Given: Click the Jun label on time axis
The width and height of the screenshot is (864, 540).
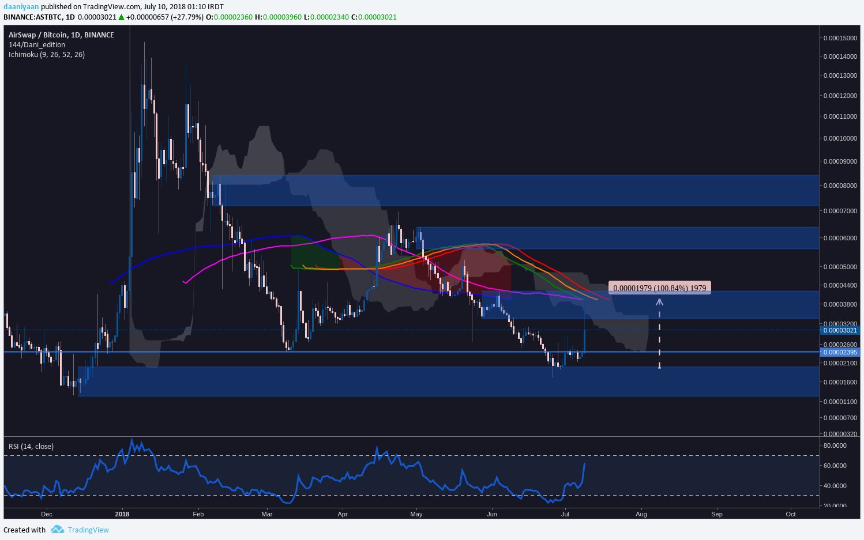Looking at the screenshot, I should pyautogui.click(x=492, y=514).
